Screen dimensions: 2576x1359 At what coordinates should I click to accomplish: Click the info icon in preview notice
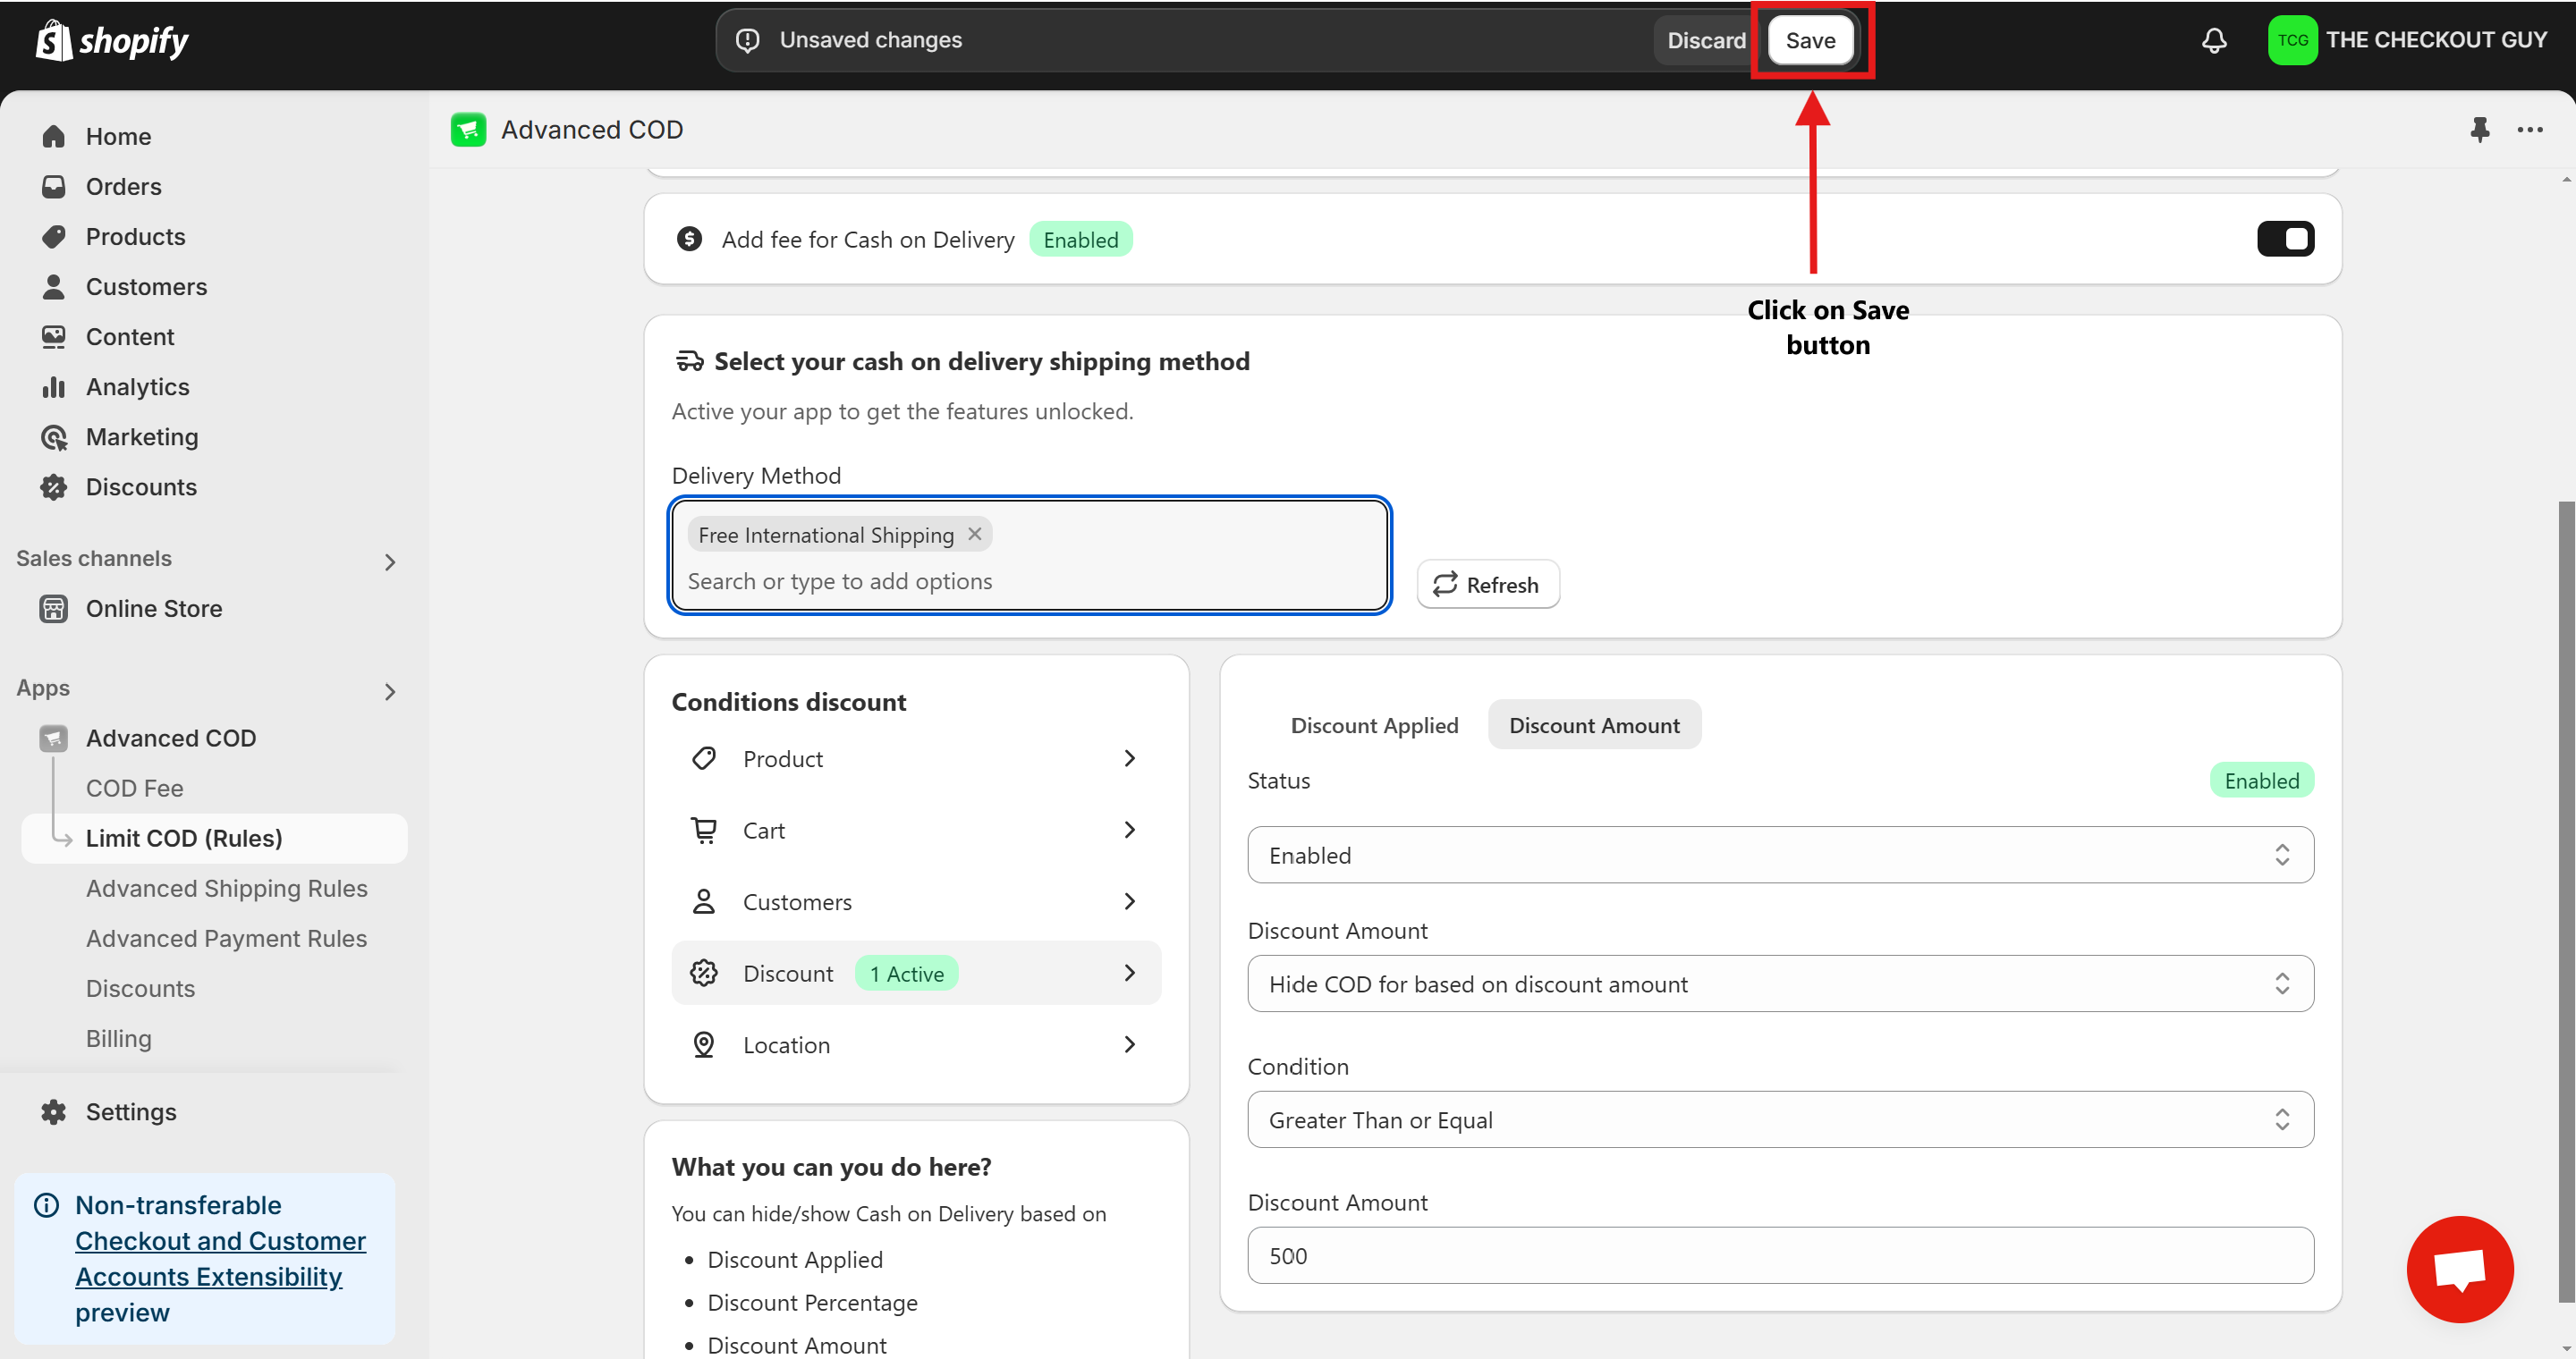tap(46, 1205)
